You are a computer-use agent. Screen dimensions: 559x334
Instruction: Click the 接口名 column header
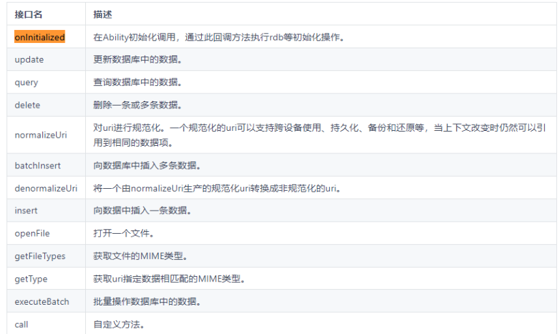(29, 14)
